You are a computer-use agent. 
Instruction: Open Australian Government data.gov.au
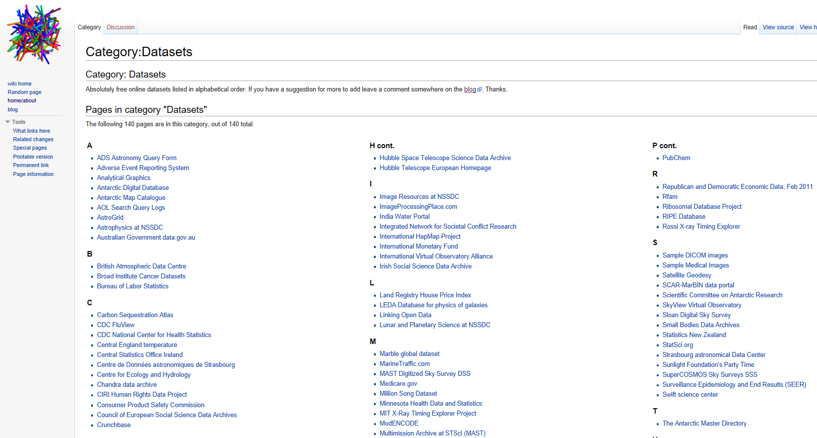tap(146, 237)
